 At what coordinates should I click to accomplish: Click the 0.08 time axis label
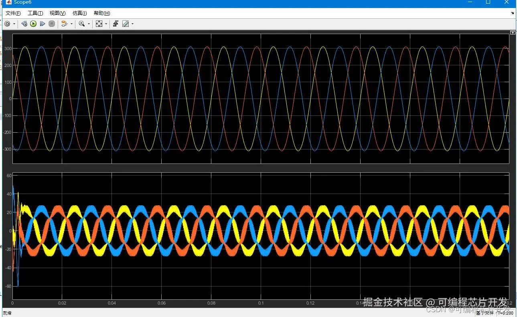pyautogui.click(x=211, y=303)
